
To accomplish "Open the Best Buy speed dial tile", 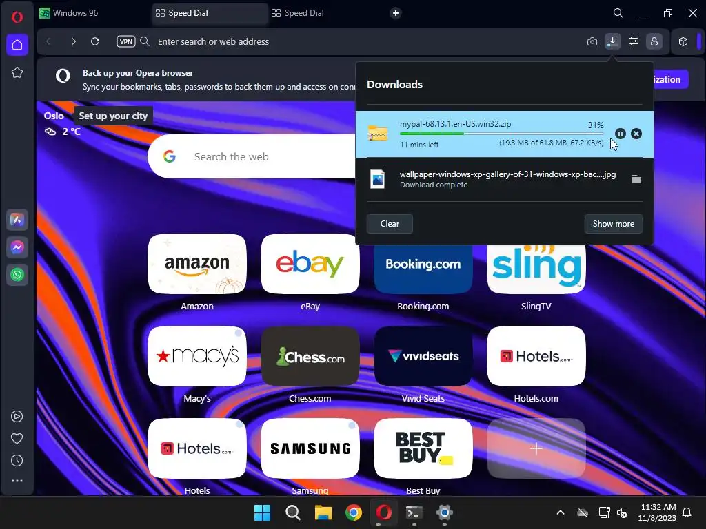I will [423, 448].
